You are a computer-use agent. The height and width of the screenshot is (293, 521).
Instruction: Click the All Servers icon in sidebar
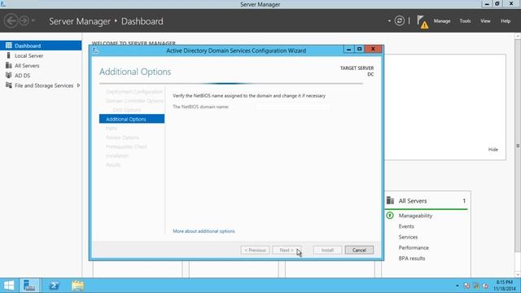pos(9,65)
